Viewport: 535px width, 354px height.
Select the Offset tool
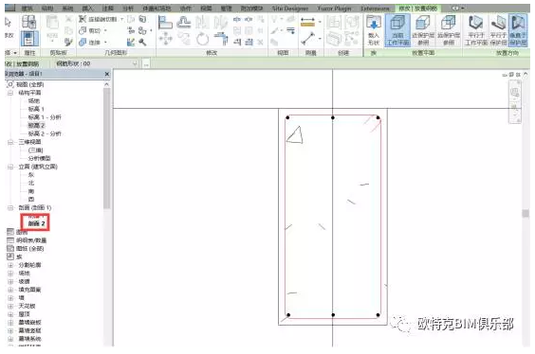184,23
